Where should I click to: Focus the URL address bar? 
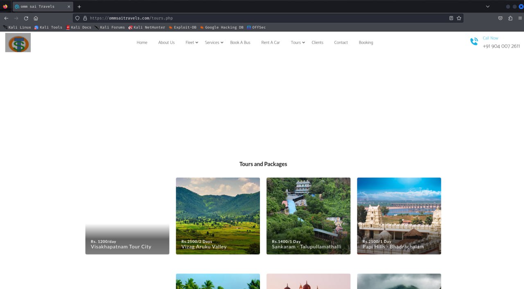[x=268, y=18]
